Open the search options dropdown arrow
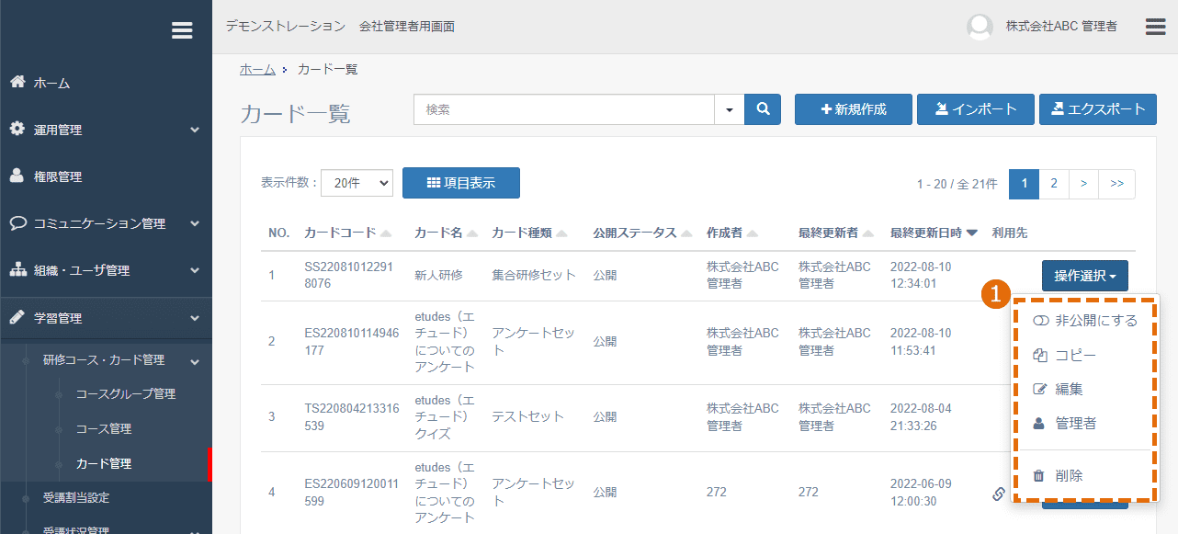Image resolution: width=1178 pixels, height=534 pixels. pos(730,109)
